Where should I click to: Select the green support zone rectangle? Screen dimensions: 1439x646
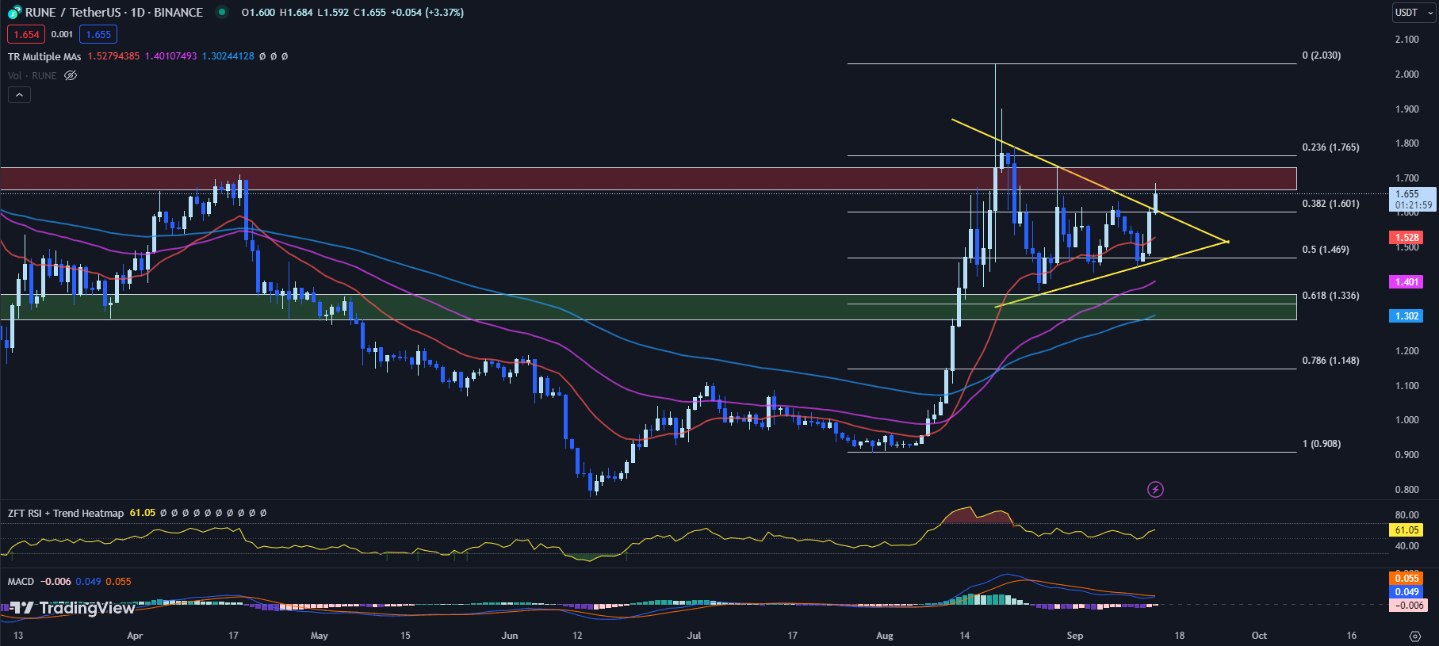649,308
